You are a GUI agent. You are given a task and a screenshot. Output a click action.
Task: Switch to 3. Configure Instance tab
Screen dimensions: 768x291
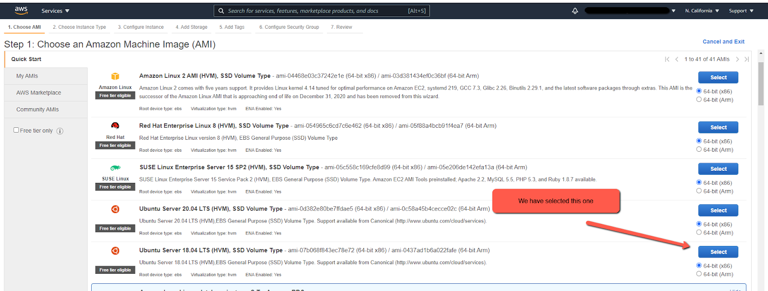click(141, 27)
